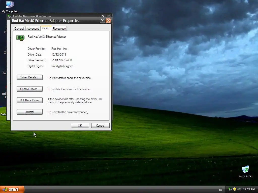Close the Safely Remove Hardware window behind
This screenshot has height=193, width=258.
point(109,16)
